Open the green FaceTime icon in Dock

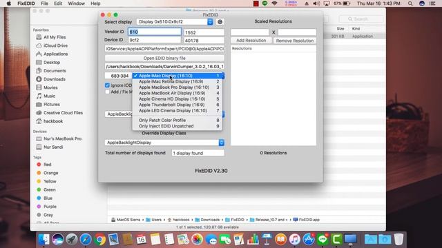coord(225,240)
